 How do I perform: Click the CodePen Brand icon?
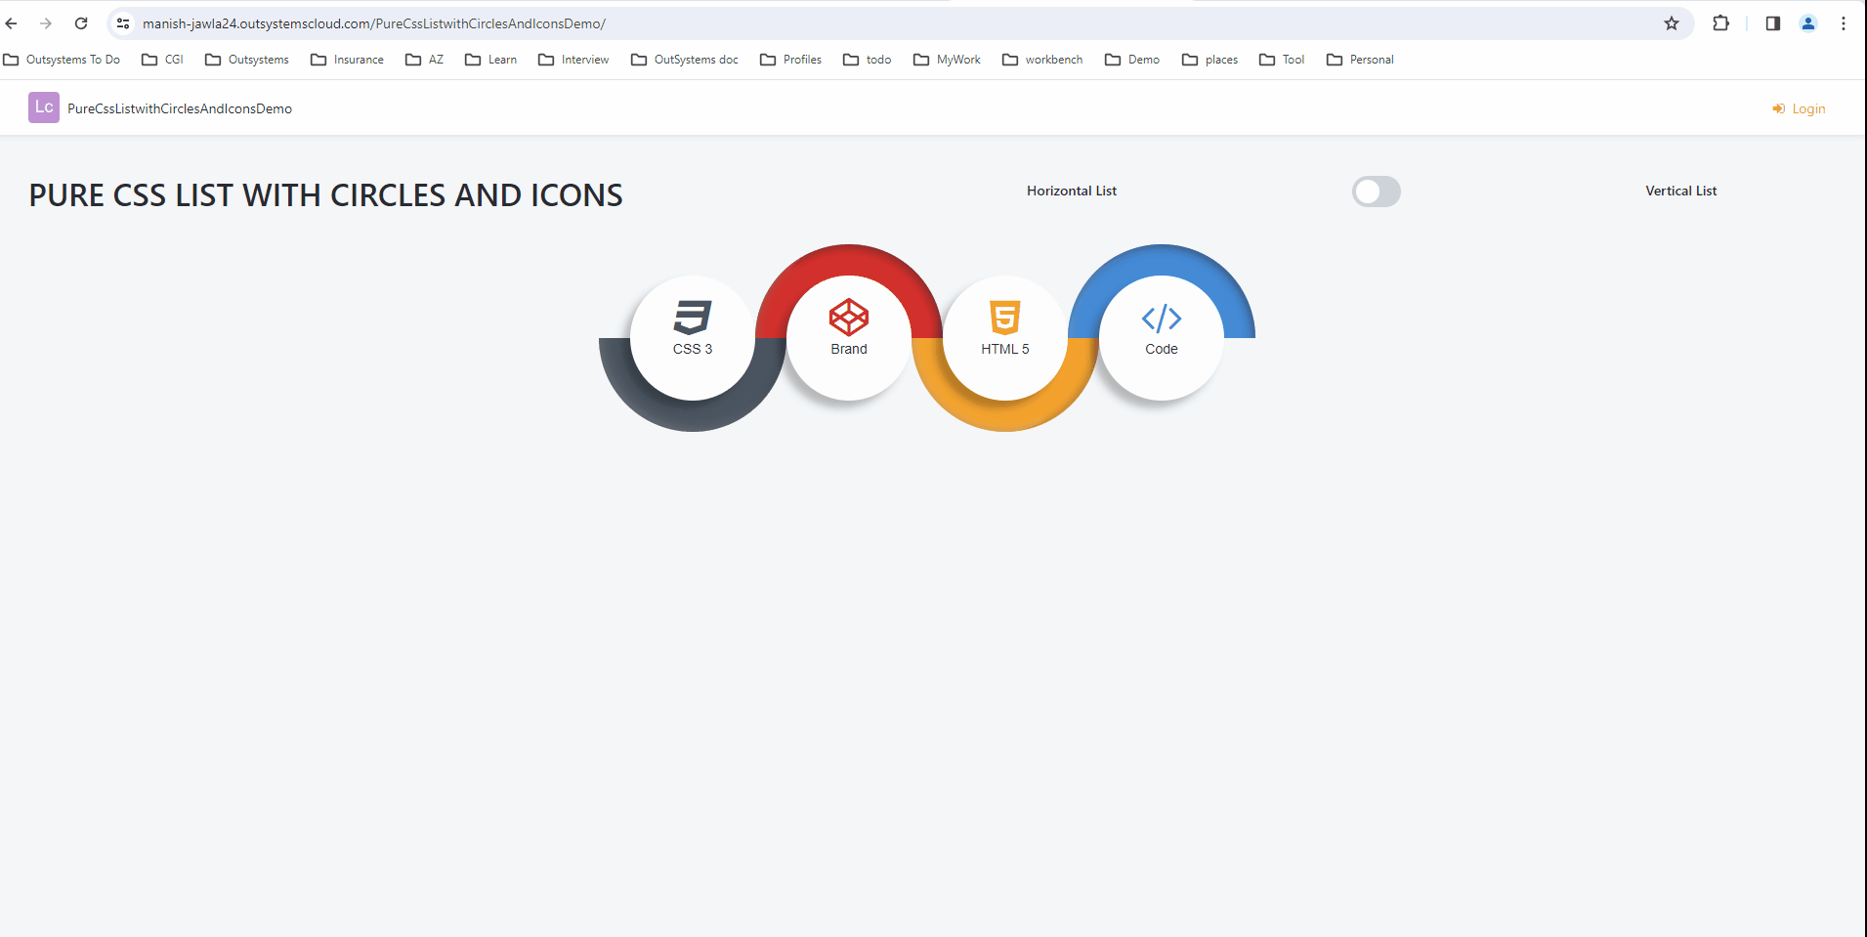click(x=849, y=318)
